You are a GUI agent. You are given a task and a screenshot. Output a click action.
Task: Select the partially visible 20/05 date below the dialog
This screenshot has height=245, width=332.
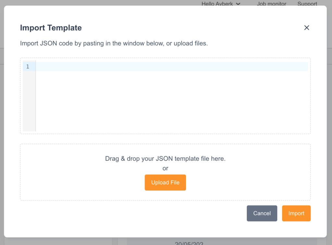point(190,243)
